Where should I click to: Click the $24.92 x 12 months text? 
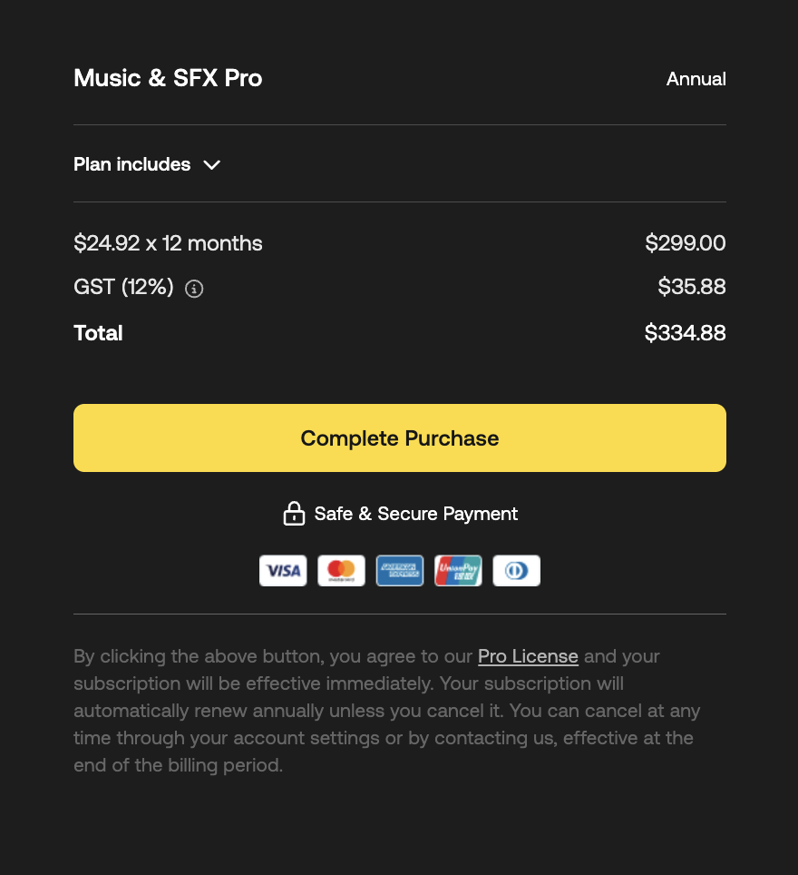(x=168, y=243)
